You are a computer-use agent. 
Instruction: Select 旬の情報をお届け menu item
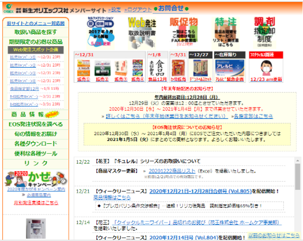tap(36, 134)
